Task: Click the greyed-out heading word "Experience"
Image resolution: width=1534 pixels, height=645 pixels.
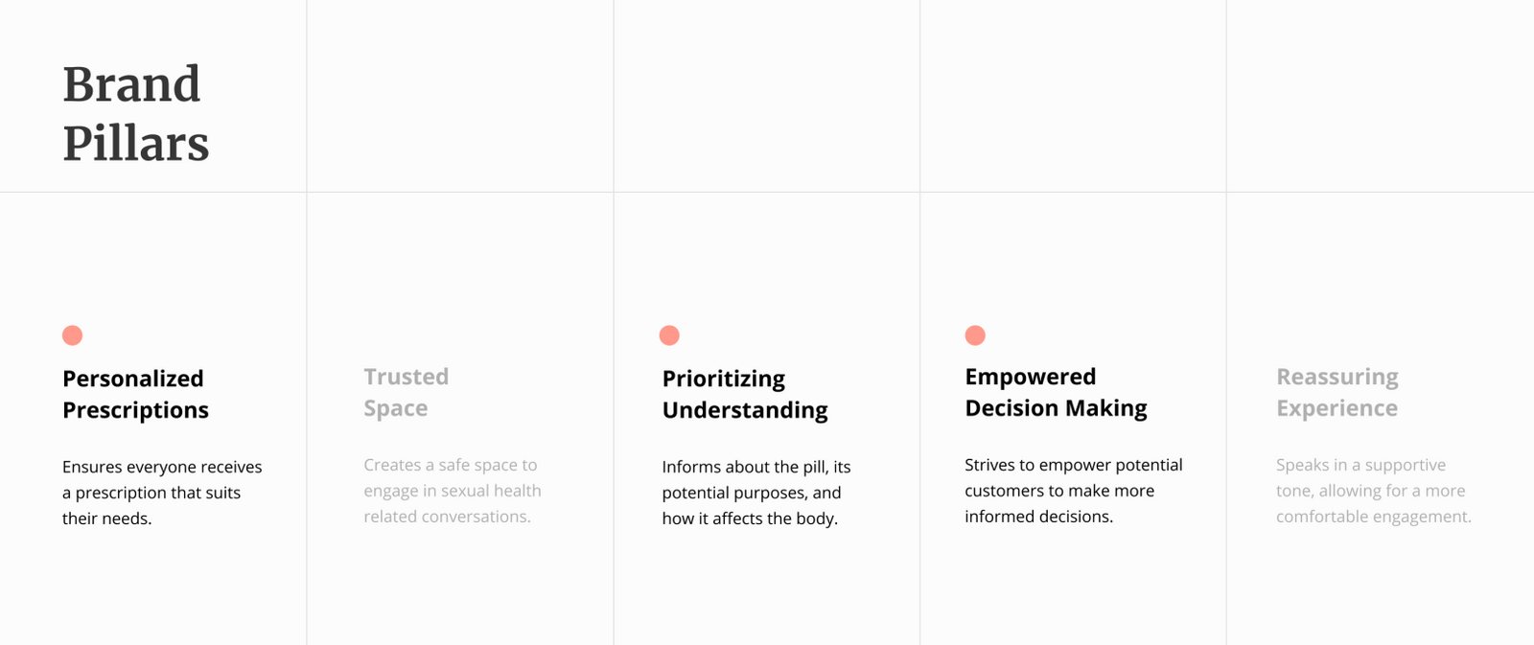Action: 1336,408
